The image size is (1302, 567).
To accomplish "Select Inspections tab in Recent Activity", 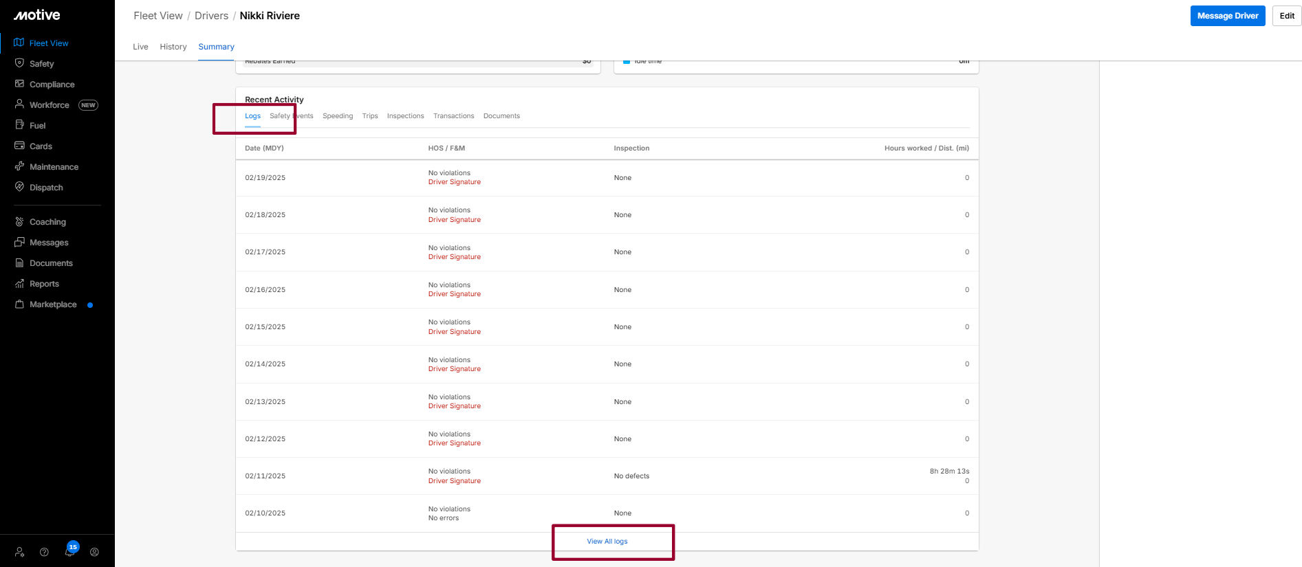I will [405, 116].
